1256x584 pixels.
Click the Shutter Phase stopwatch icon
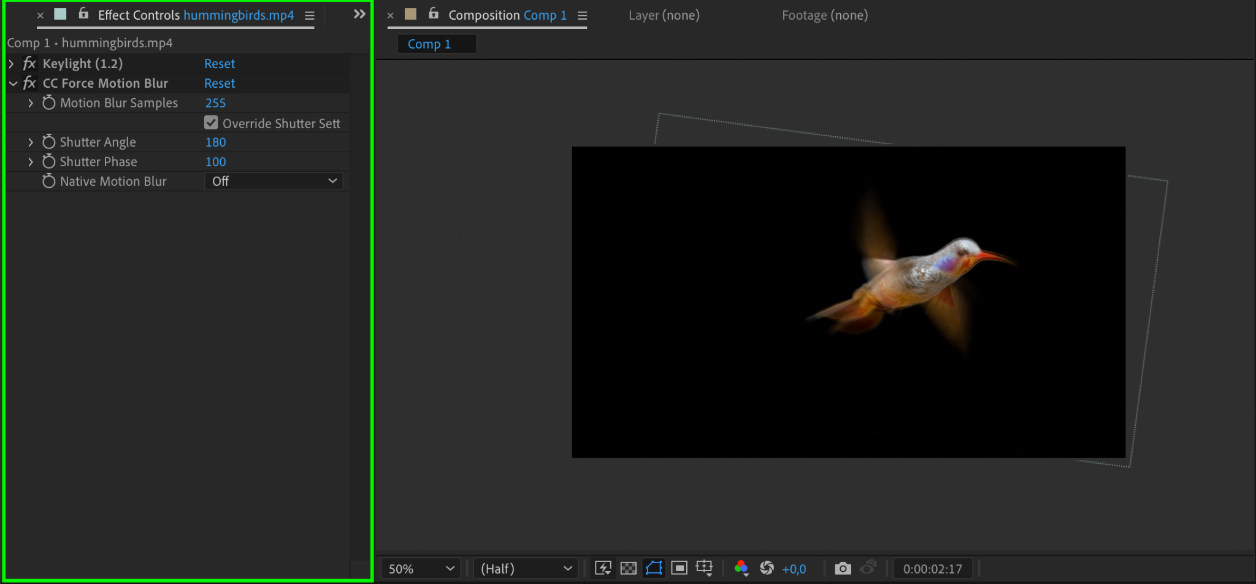[x=49, y=161]
